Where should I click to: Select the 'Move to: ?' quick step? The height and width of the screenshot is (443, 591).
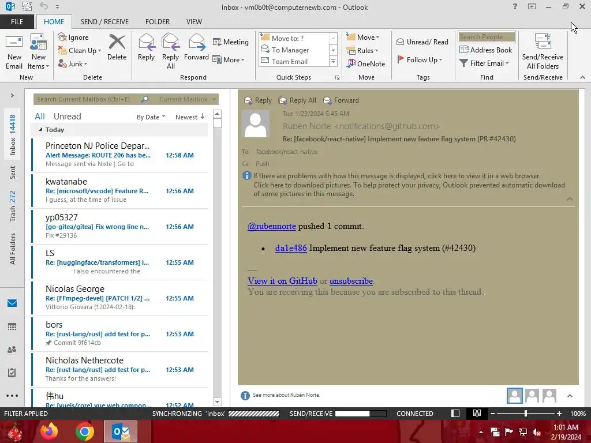(x=294, y=38)
